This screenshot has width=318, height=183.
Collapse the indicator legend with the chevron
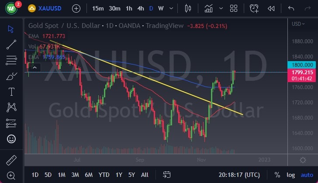35,67
